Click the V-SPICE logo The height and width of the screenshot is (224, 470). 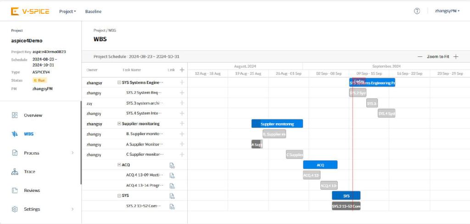pos(30,11)
